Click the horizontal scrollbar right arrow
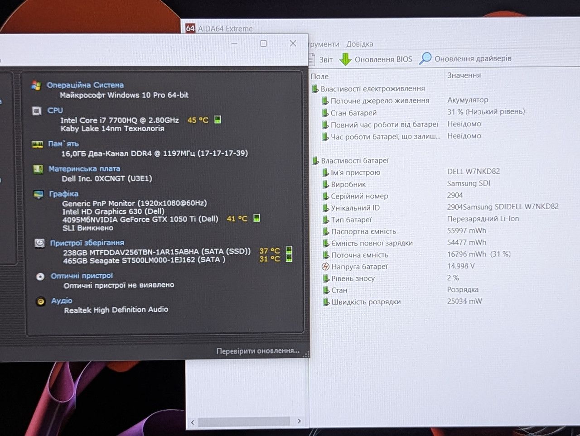Screen dimensions: 580x436 click(299, 421)
